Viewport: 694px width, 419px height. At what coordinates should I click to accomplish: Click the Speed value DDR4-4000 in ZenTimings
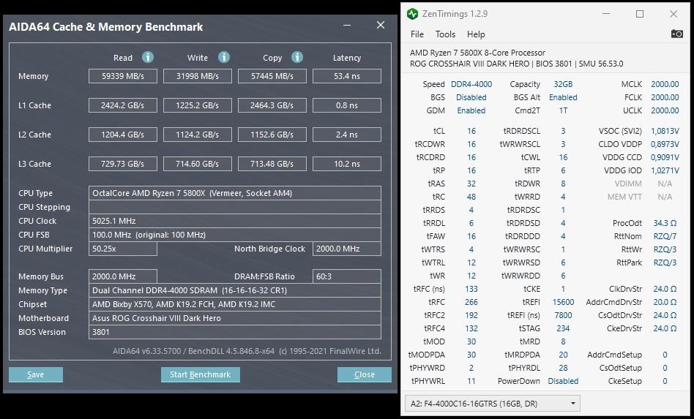click(x=471, y=84)
